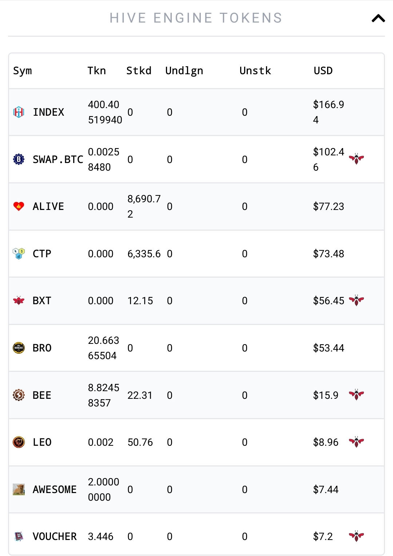Click the INDEX token logo icon
Screen dimensions: 393x556
tap(19, 112)
